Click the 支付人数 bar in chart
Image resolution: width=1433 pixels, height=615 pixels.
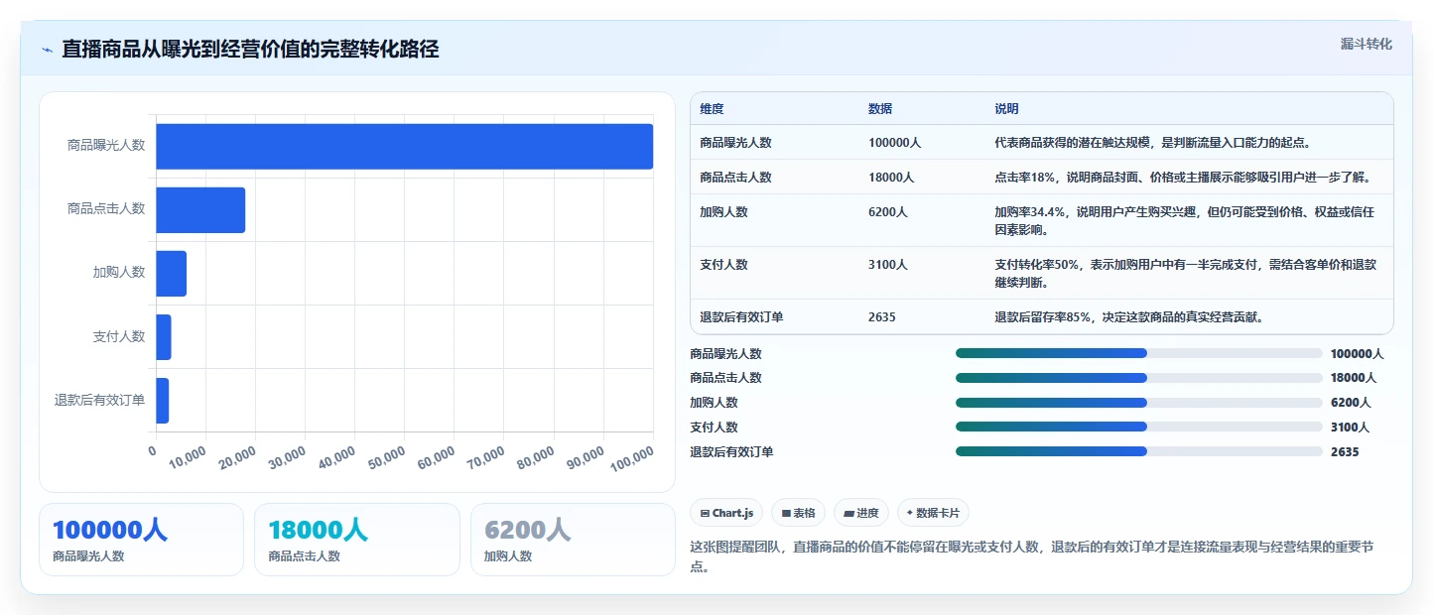tap(164, 336)
